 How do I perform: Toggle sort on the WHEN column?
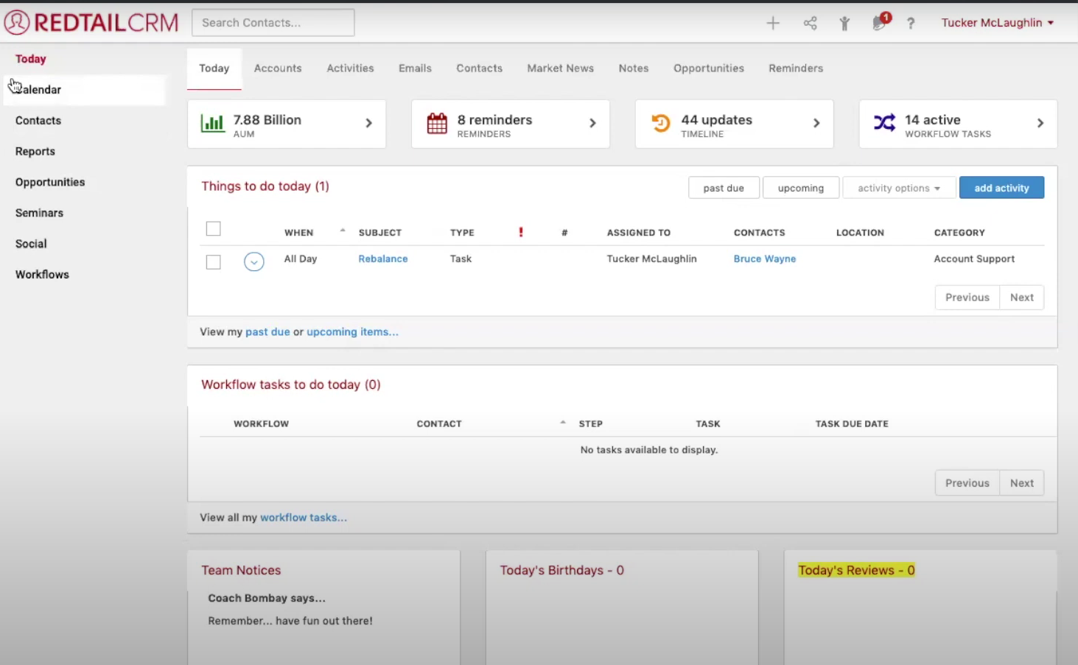click(298, 232)
